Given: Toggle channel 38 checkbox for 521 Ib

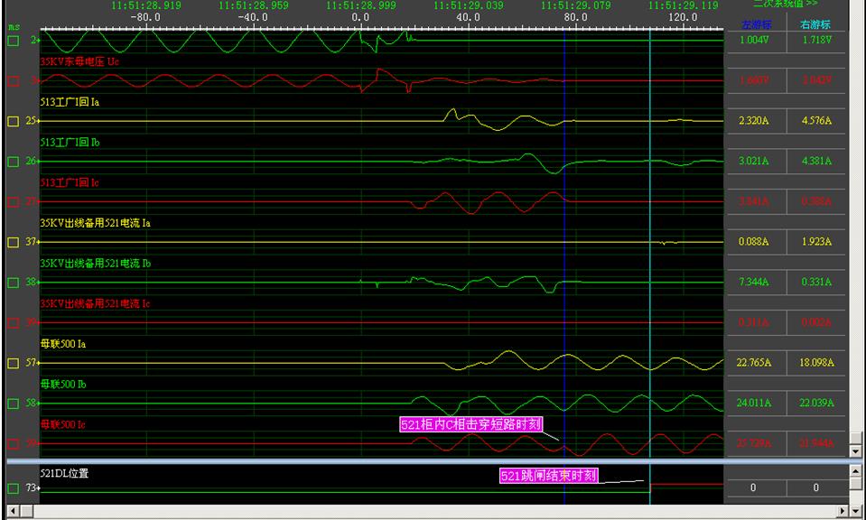Looking at the screenshot, I should click(x=13, y=283).
